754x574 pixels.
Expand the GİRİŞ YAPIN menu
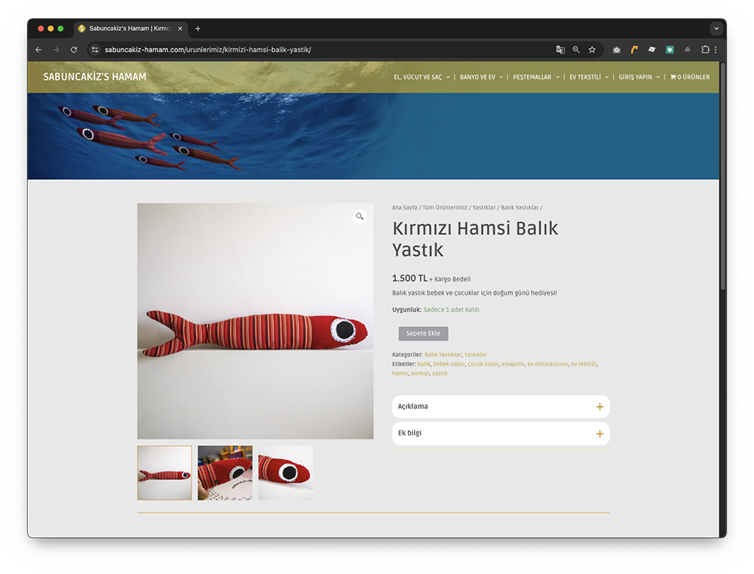[x=639, y=77]
